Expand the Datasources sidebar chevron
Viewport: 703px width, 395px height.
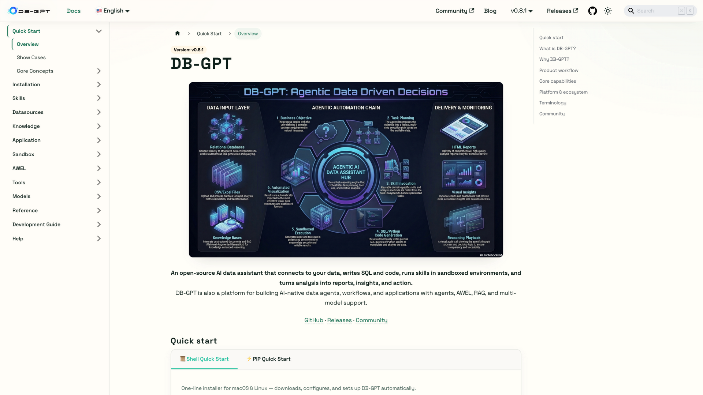99,112
